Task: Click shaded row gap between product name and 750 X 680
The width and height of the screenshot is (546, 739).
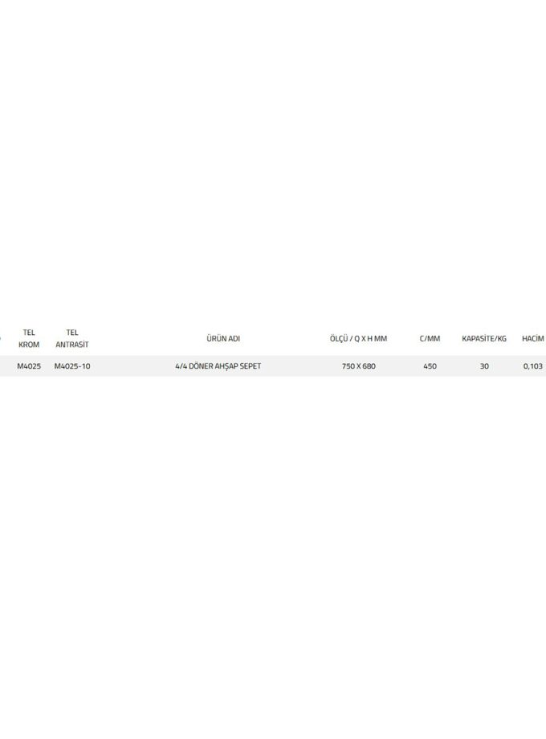Action: (301, 365)
